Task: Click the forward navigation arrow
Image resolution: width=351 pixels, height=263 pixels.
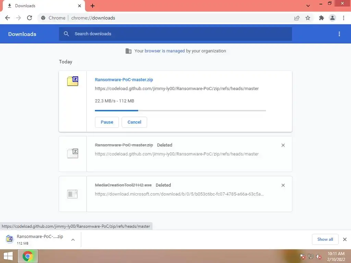Action: pyautogui.click(x=19, y=18)
